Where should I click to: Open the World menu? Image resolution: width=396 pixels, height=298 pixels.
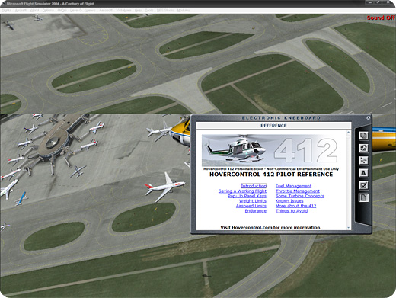34,11
